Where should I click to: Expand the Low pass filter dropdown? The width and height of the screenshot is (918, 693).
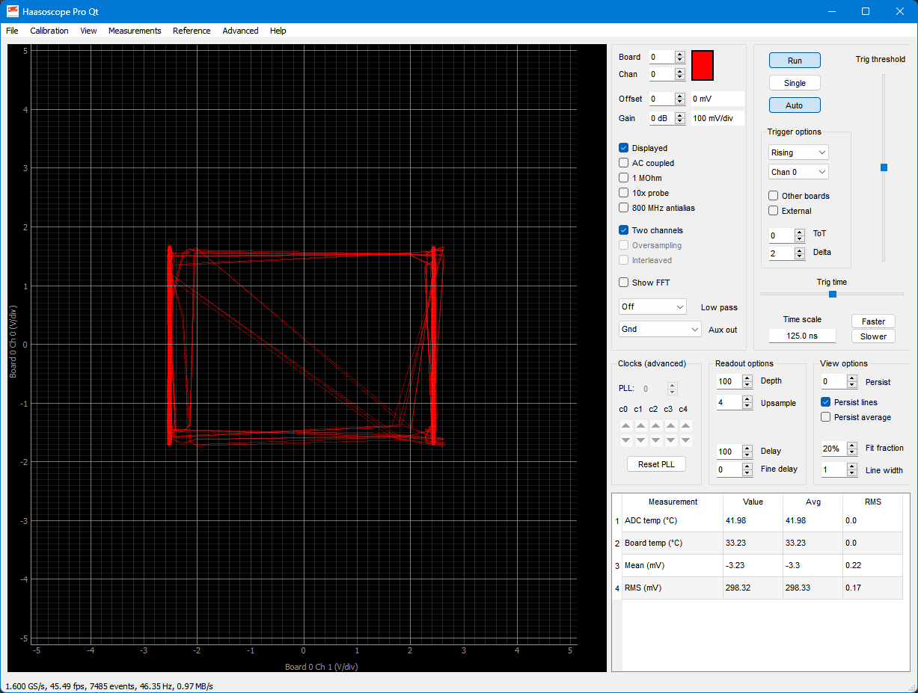652,307
